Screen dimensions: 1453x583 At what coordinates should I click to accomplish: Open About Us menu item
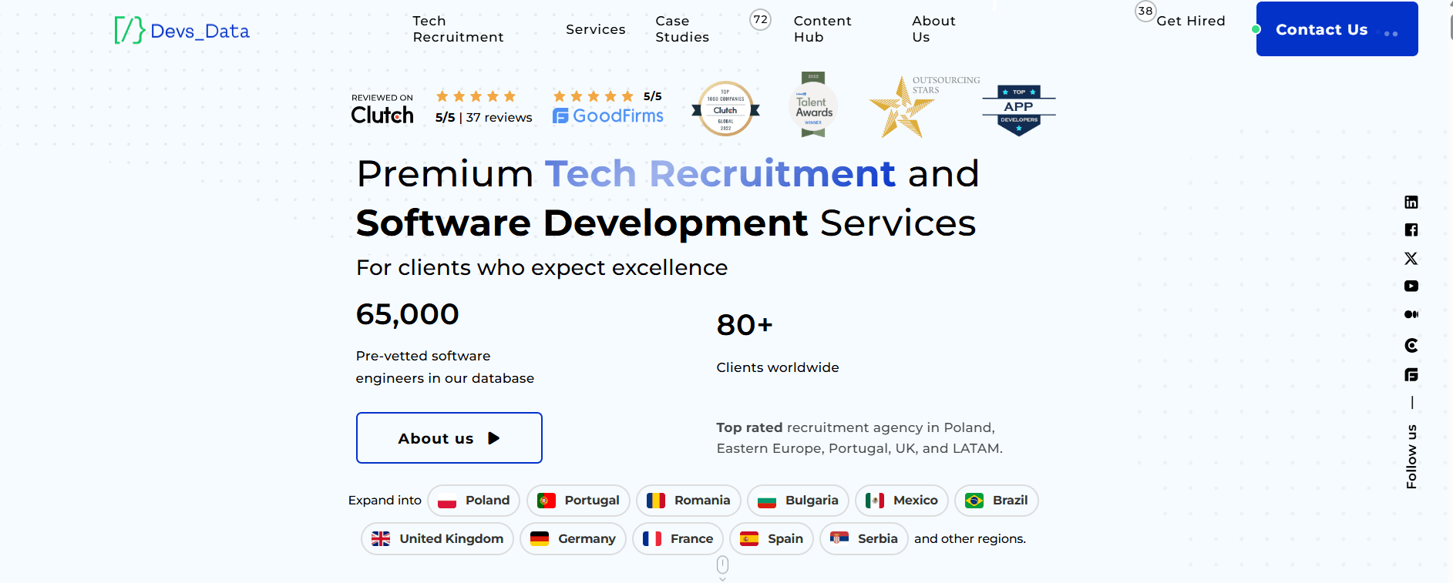point(933,29)
